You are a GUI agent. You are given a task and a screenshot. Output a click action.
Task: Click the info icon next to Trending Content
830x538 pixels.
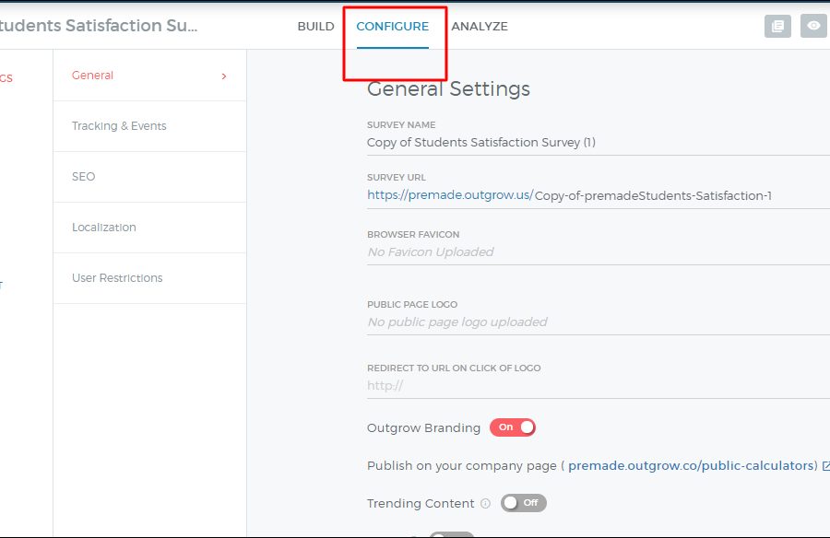[485, 504]
